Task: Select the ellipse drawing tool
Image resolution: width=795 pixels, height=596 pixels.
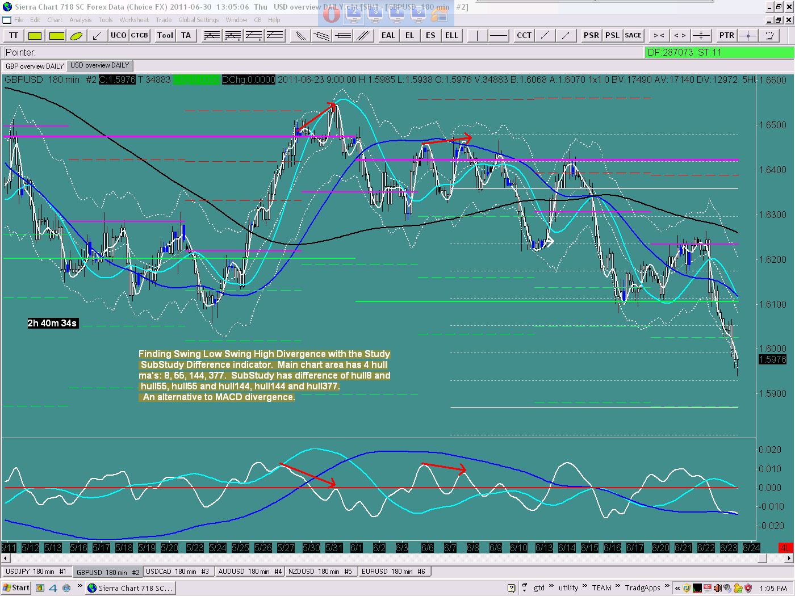Action: coord(77,36)
